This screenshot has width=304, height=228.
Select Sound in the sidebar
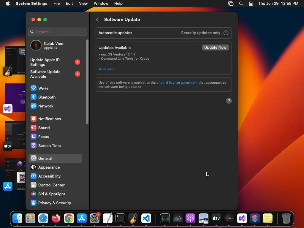click(55, 128)
